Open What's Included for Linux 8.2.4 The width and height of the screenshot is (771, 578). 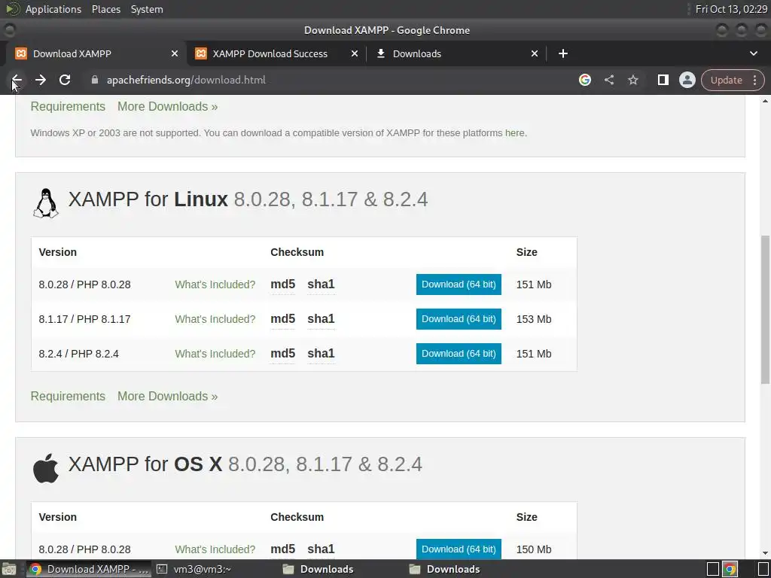pyautogui.click(x=215, y=354)
